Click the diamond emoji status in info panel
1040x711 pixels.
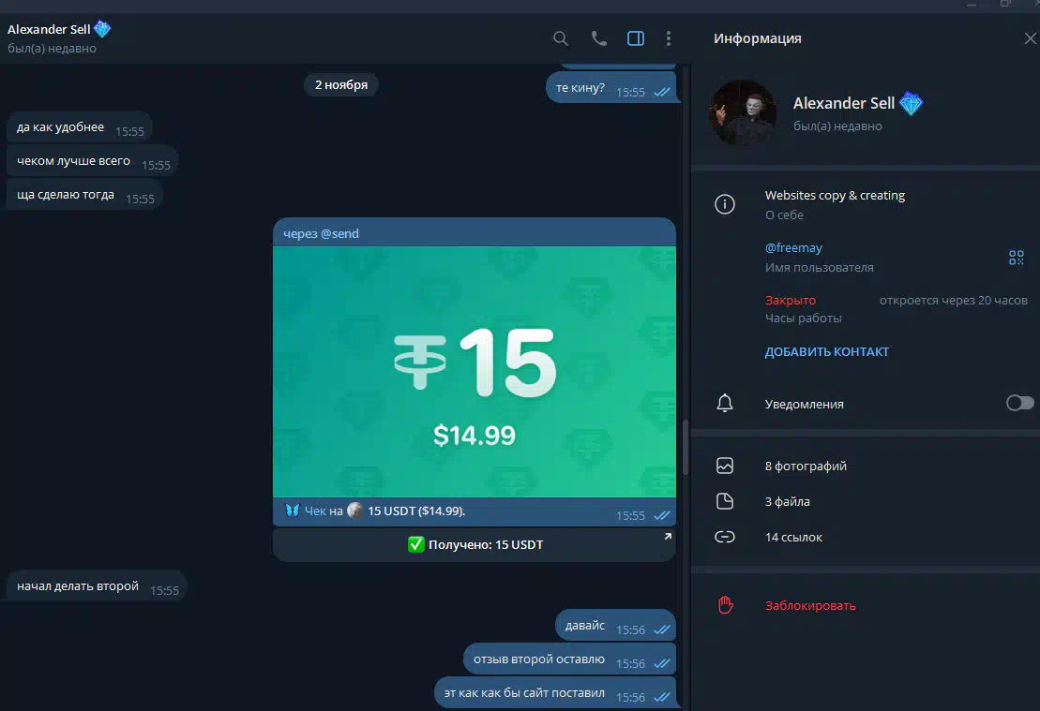(x=911, y=103)
